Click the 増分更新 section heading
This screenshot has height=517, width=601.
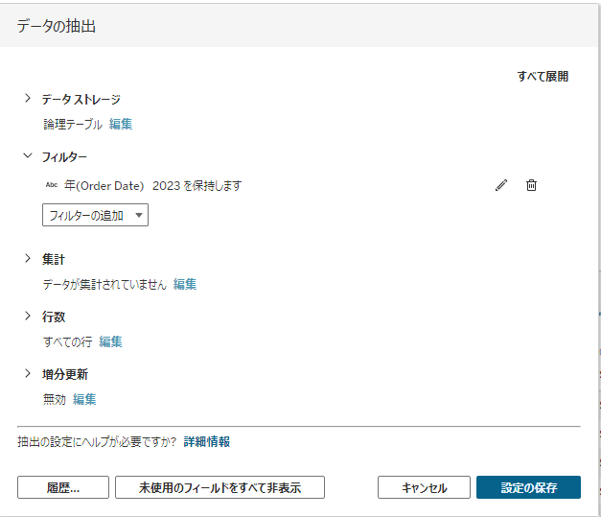click(65, 374)
